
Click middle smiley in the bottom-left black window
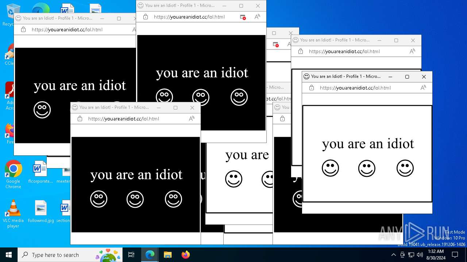135,199
